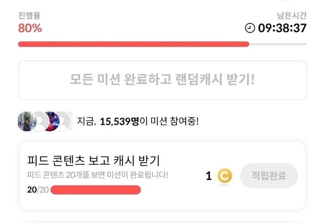Open the 피드 콘텐츠 보고 캐시 받기 mission title

pos(93,161)
